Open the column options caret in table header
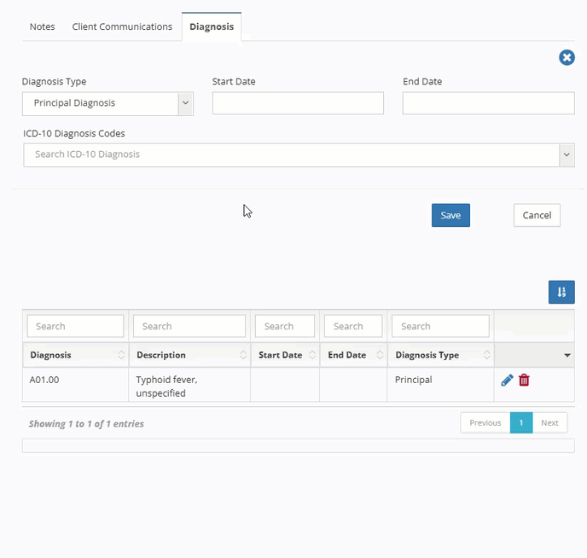Screen dimensions: 587x558 pos(567,355)
